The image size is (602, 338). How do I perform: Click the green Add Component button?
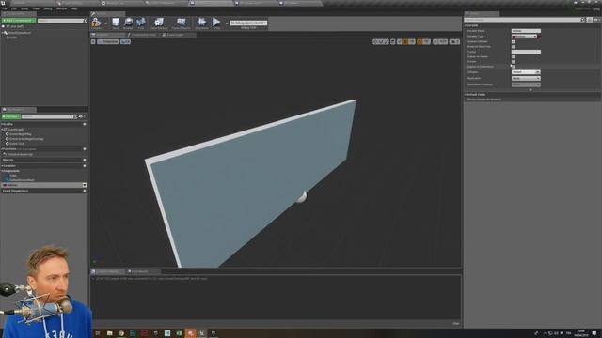point(19,21)
